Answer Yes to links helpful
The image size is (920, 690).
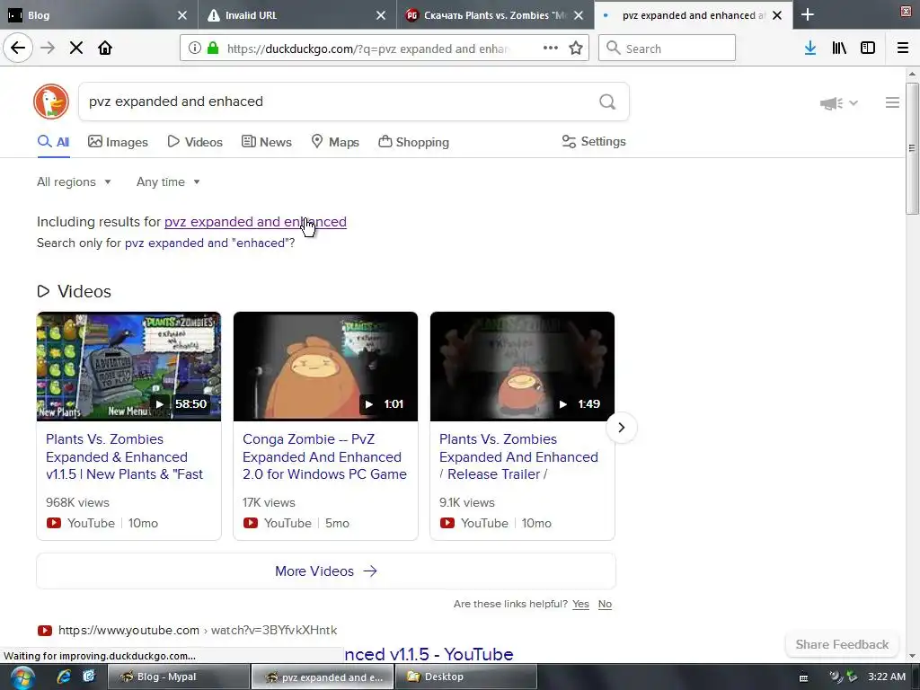[x=581, y=604]
